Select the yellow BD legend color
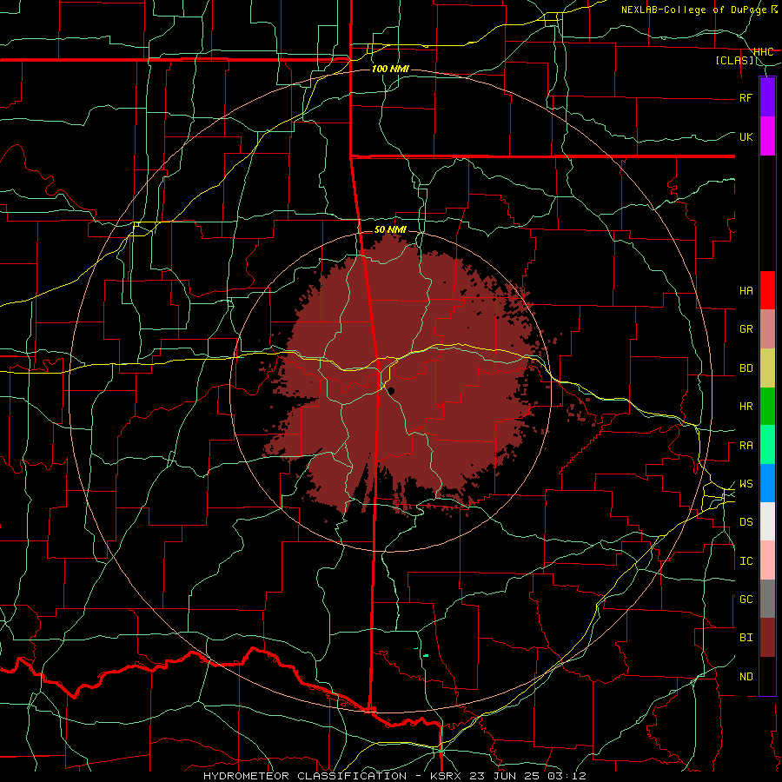This screenshot has width=782, height=782. (x=767, y=368)
